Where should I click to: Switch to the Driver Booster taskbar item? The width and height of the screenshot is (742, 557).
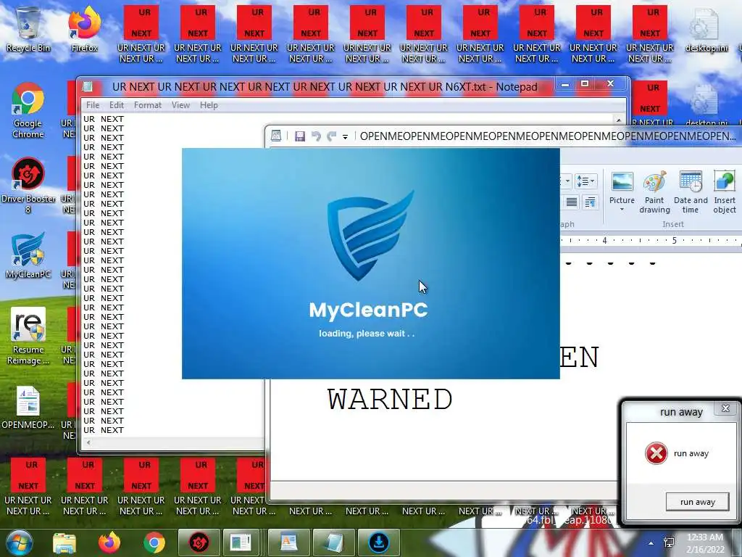point(199,542)
